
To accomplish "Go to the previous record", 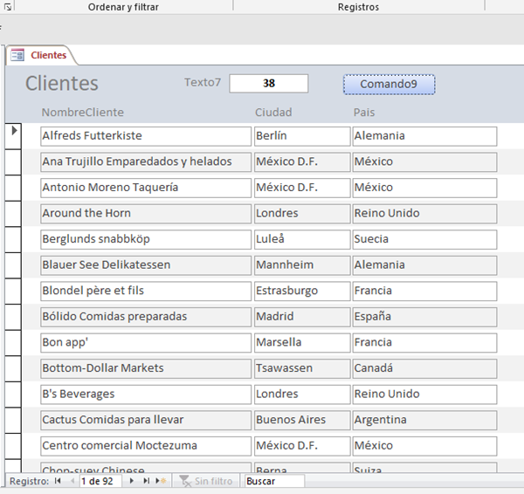I will 72,481.
